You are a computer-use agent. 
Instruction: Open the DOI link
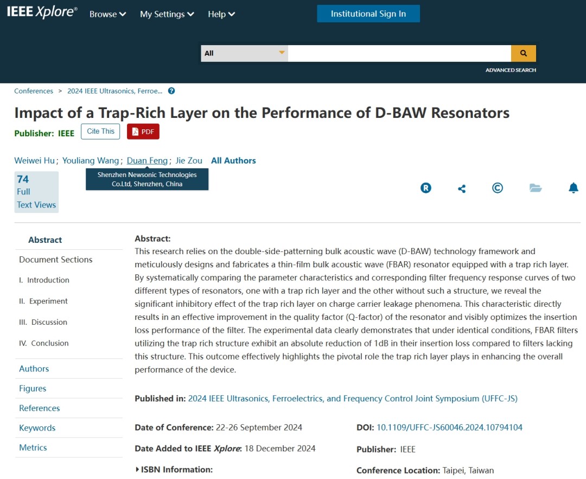pos(449,427)
